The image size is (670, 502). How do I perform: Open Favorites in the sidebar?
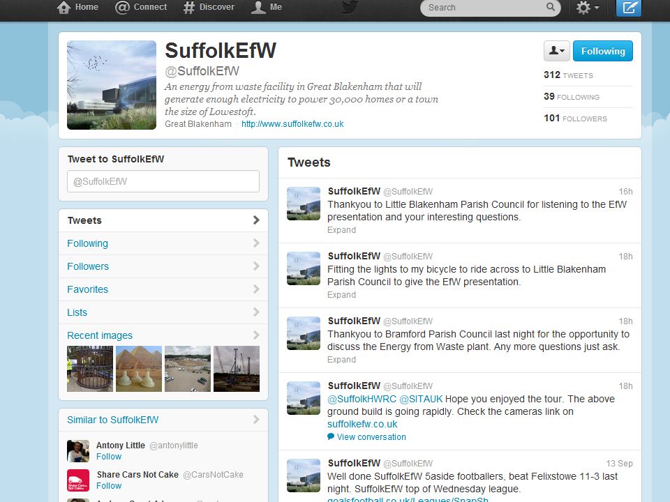point(163,289)
